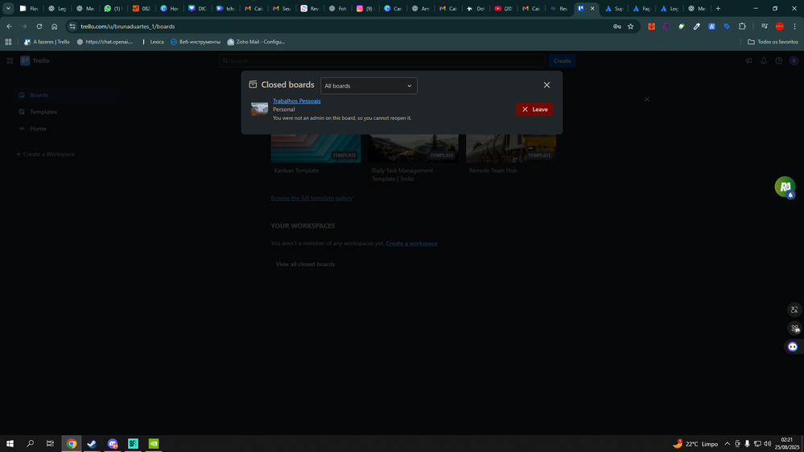This screenshot has width=804, height=452.
Task: Click the address bar URL
Action: [x=128, y=26]
